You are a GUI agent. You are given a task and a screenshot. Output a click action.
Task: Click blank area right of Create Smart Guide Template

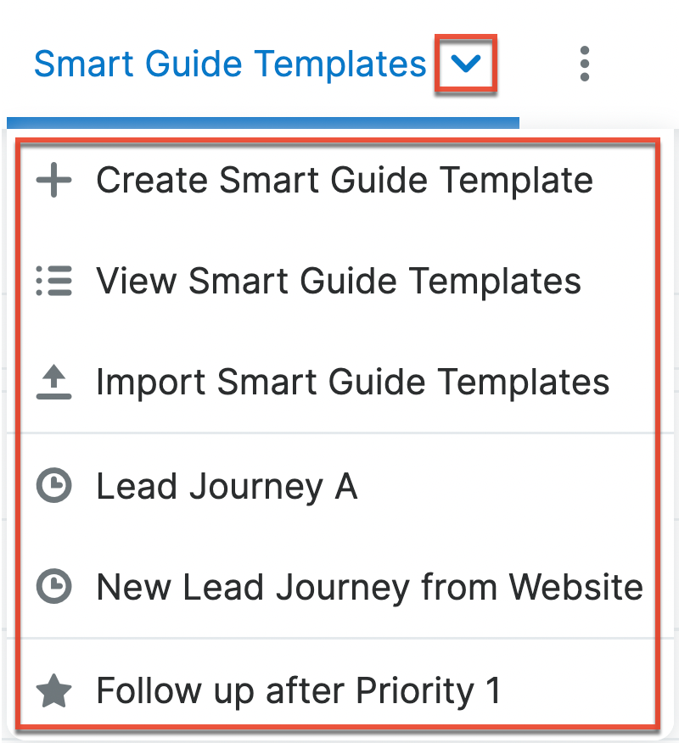pyautogui.click(x=626, y=181)
